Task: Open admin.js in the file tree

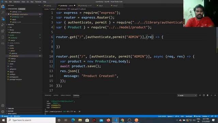Action: (x=14, y=53)
